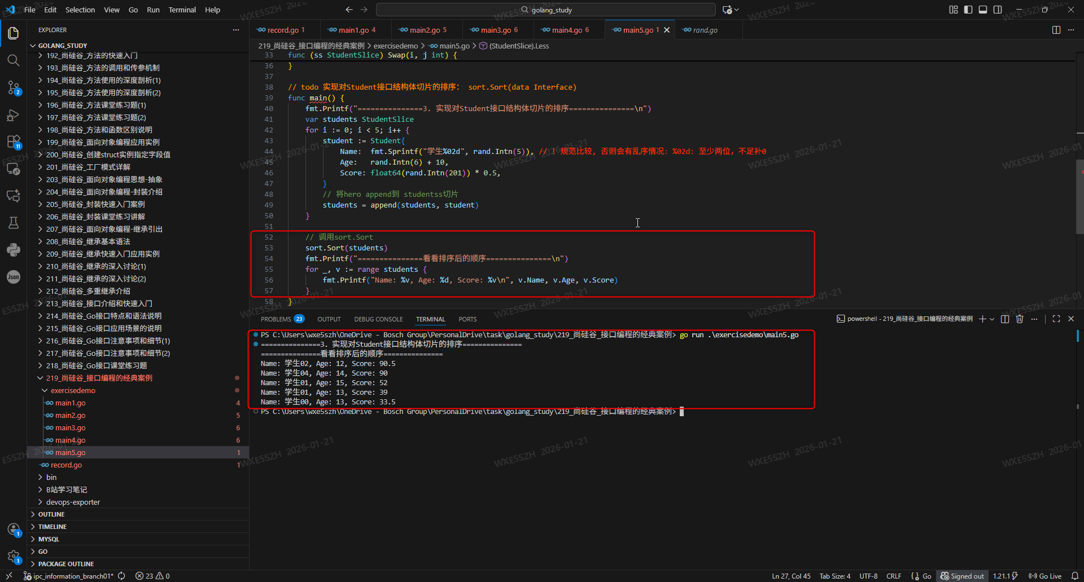Click the Go Live status bar button
Screen dimensions: 1084x582
pos(1045,576)
